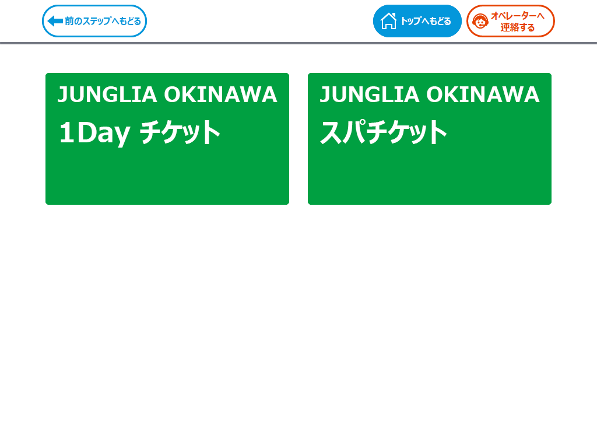Tap the solid blue top page button
The image size is (597, 448).
coord(417,21)
